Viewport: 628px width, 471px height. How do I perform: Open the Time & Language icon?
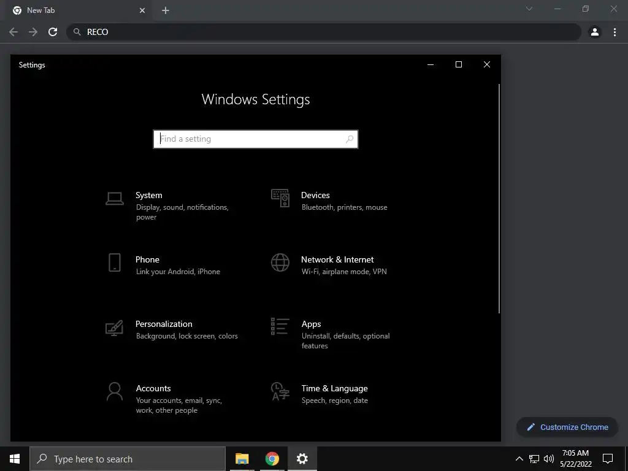(280, 391)
